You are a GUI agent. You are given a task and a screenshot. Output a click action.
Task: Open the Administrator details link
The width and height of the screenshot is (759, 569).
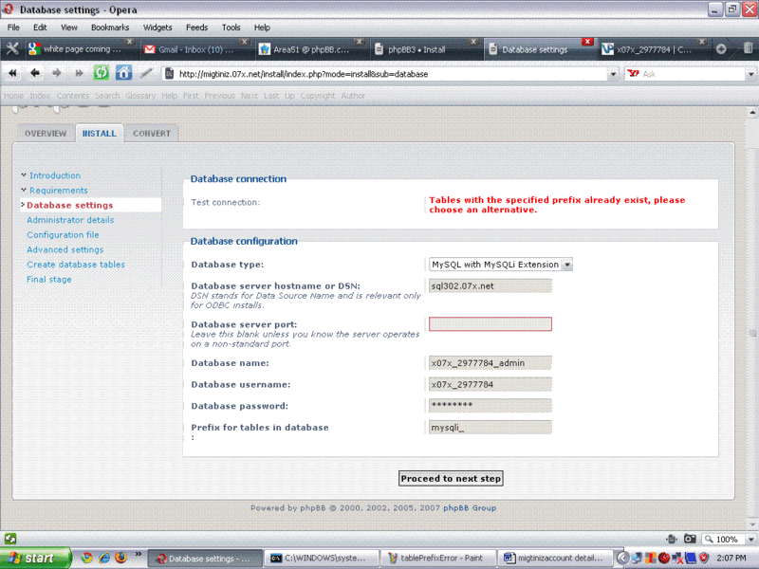pyautogui.click(x=70, y=220)
